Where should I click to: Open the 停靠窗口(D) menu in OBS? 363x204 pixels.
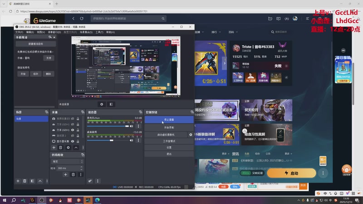pos(54,32)
